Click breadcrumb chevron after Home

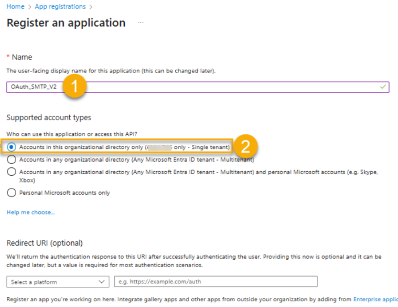[30, 7]
